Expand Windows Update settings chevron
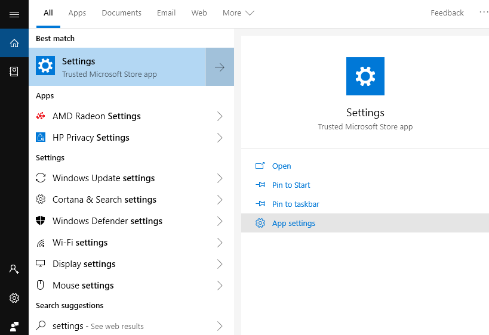 [220, 178]
